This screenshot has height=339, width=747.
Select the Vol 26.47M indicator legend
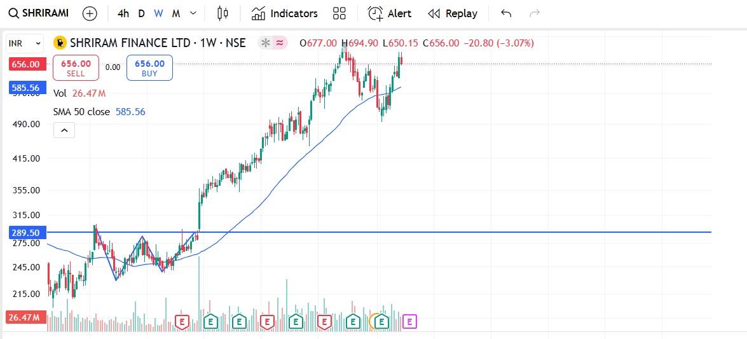pos(79,93)
